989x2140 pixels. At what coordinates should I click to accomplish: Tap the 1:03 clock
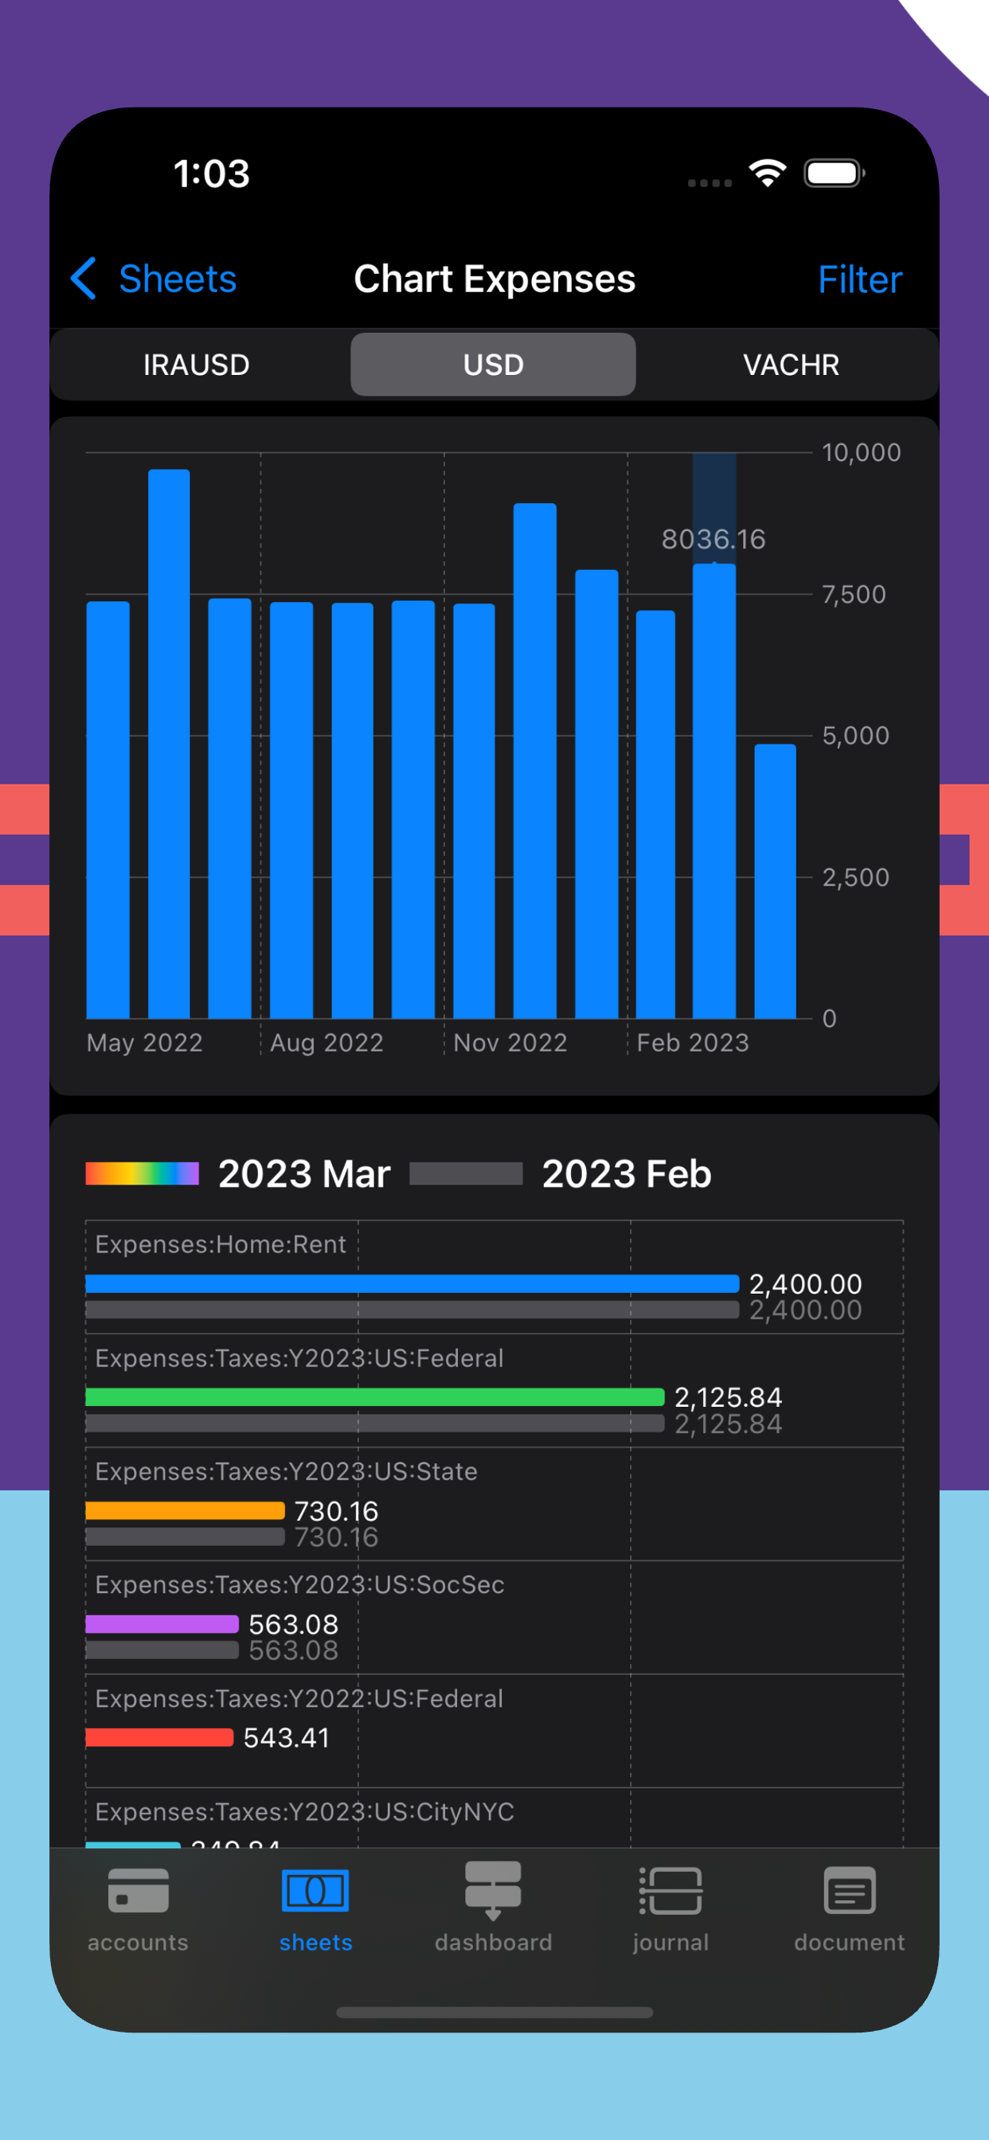[211, 174]
